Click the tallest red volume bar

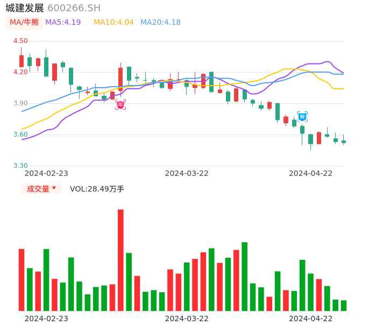click(120, 260)
